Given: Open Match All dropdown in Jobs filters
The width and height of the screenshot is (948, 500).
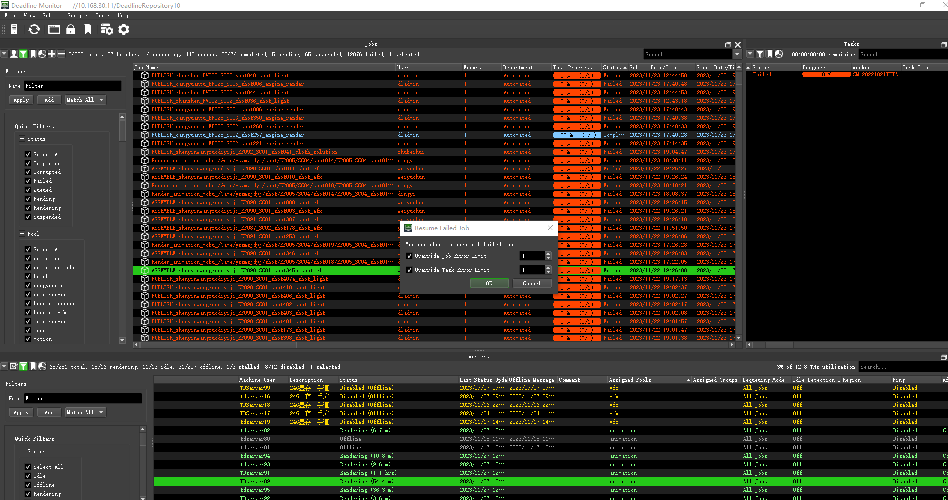Looking at the screenshot, I should point(85,100).
